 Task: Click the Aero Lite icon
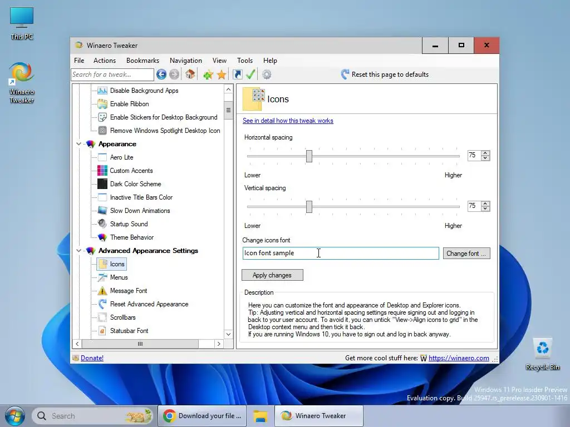(102, 157)
